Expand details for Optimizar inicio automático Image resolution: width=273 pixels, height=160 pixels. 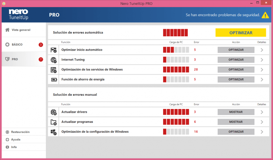pyautogui.click(x=262, y=50)
